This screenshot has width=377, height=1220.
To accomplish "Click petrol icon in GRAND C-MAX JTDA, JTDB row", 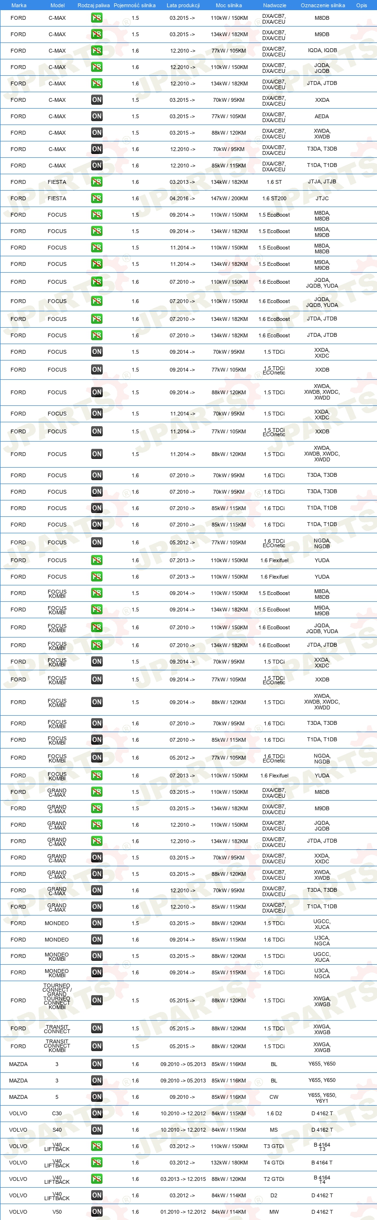I will tap(97, 841).
